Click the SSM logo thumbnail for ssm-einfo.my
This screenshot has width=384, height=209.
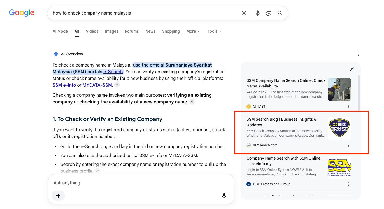tap(339, 167)
